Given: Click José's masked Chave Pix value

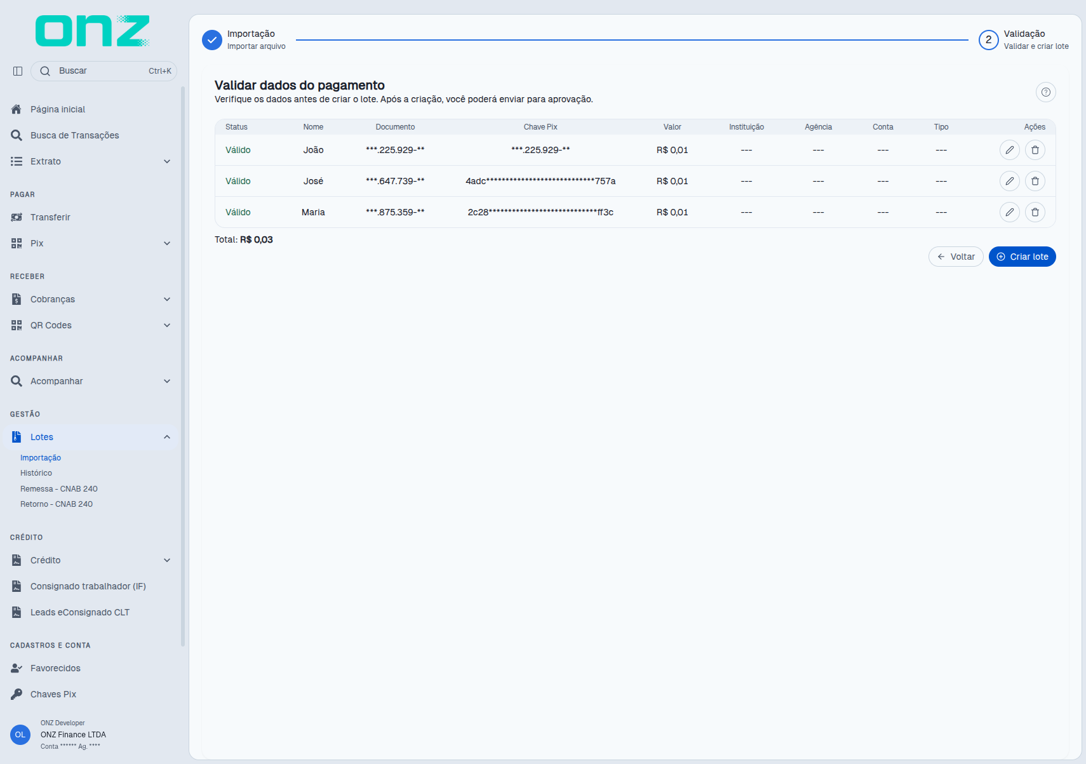Looking at the screenshot, I should tap(540, 181).
